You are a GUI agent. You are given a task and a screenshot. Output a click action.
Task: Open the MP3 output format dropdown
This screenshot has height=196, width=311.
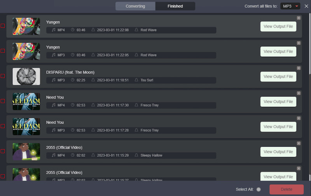(290, 6)
